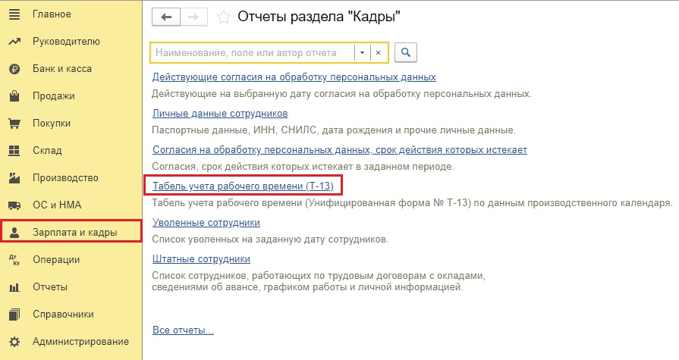Click the magnifier search button

(x=406, y=52)
